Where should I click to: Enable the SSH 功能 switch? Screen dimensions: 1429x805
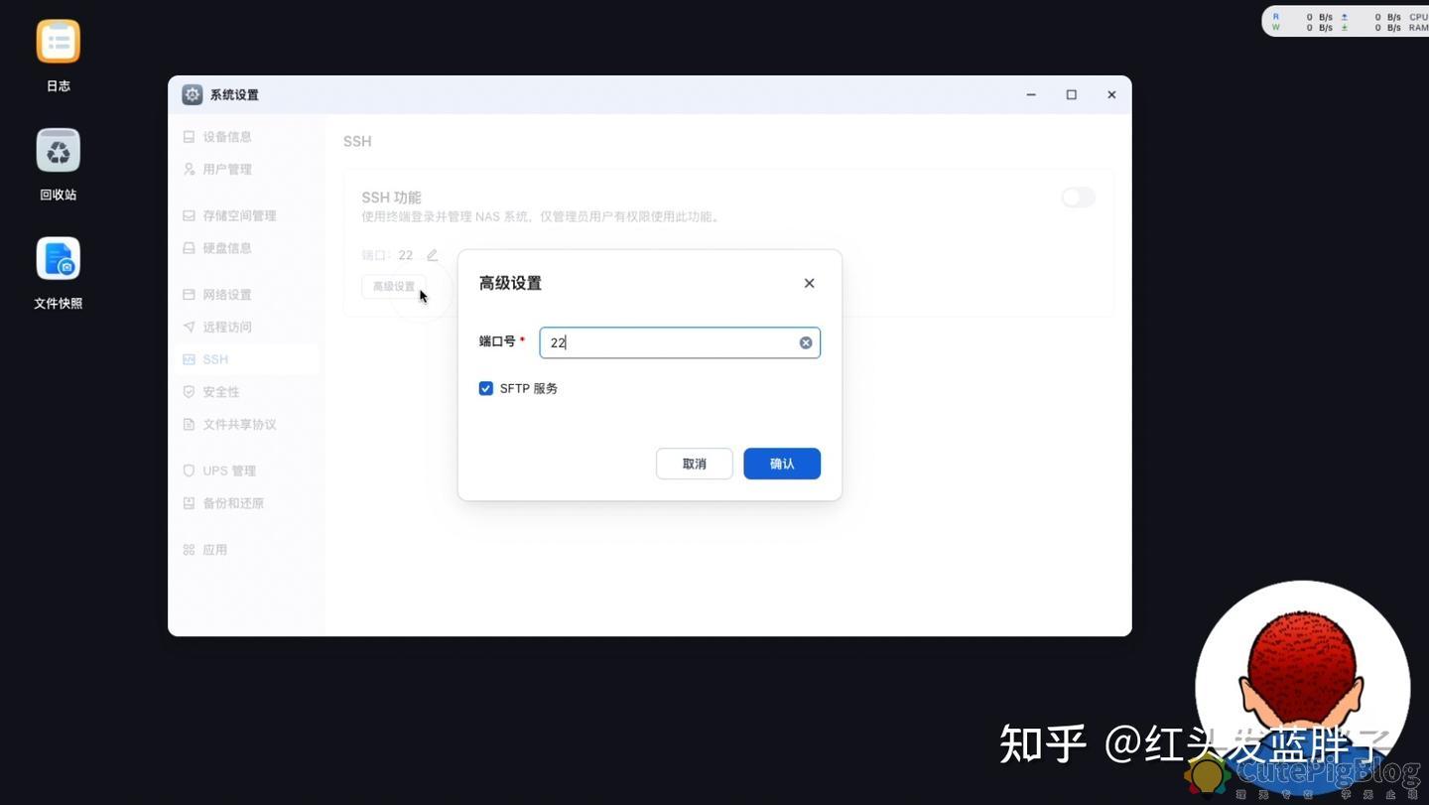(x=1078, y=198)
